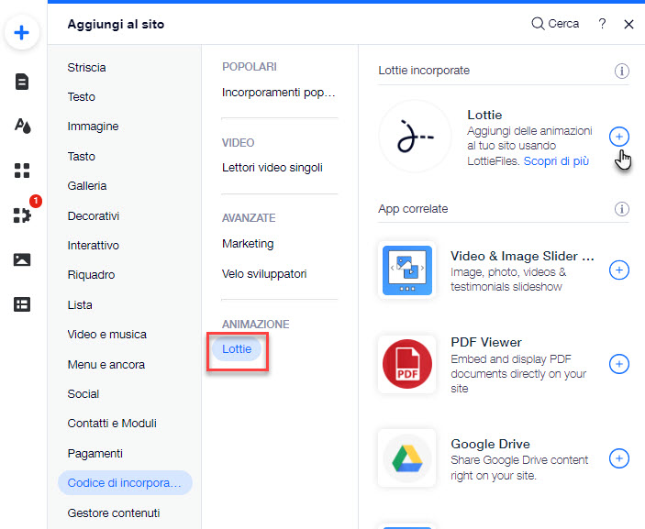Image resolution: width=645 pixels, height=529 pixels.
Task: Open the Site Design icon in sidebar
Action: pos(23,126)
